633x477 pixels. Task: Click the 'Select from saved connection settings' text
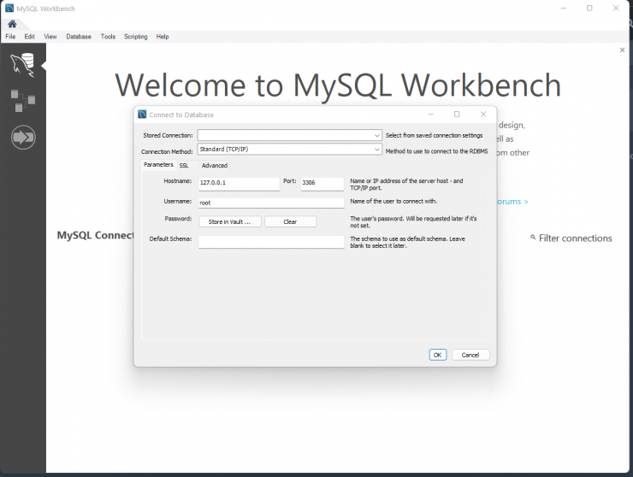434,135
